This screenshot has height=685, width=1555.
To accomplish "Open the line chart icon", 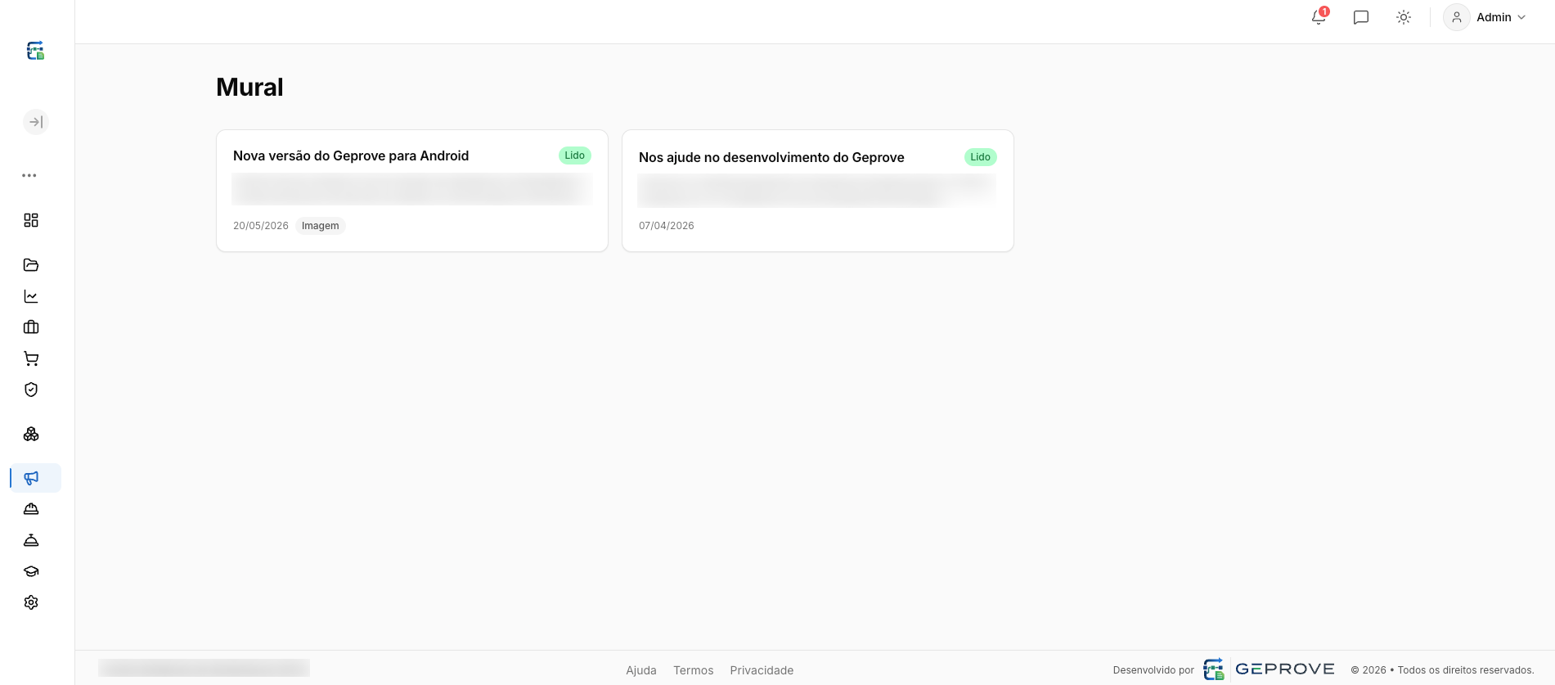I will tap(31, 296).
